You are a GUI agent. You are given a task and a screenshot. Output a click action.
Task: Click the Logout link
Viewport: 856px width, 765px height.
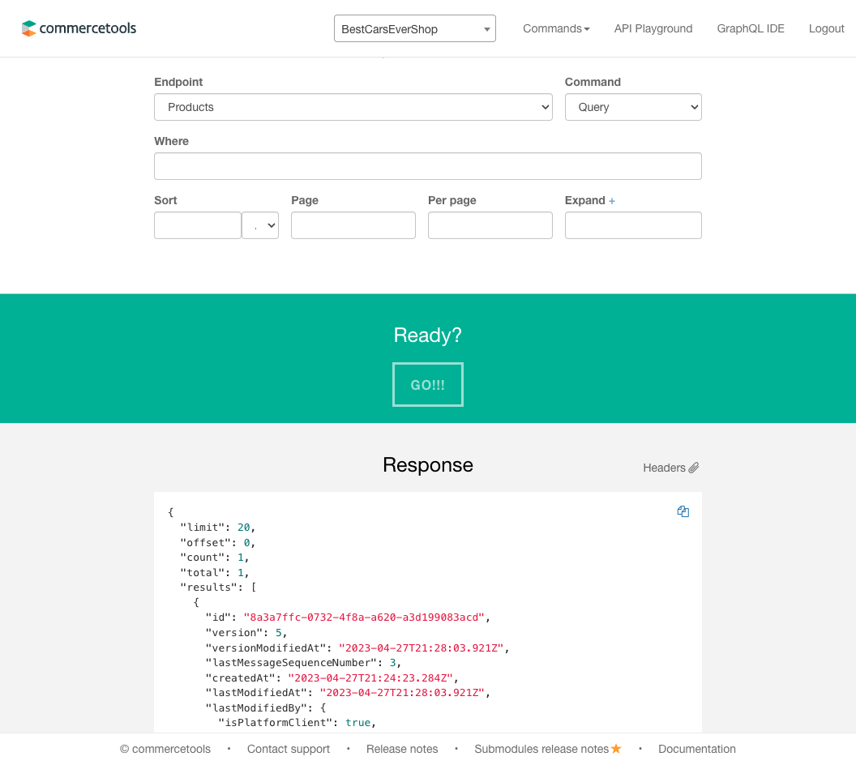[826, 28]
